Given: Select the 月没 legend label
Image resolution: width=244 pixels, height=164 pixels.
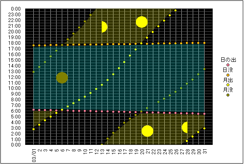Looking at the screenshot, I should (x=228, y=90).
